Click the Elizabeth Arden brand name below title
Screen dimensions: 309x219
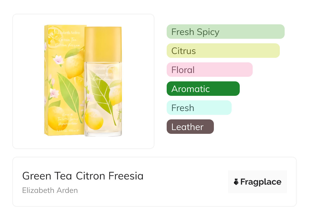(x=50, y=190)
